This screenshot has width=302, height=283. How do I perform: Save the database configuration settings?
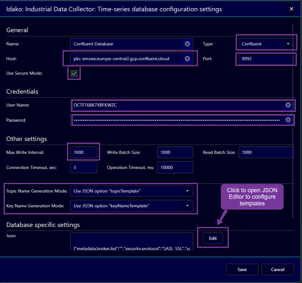click(x=242, y=269)
